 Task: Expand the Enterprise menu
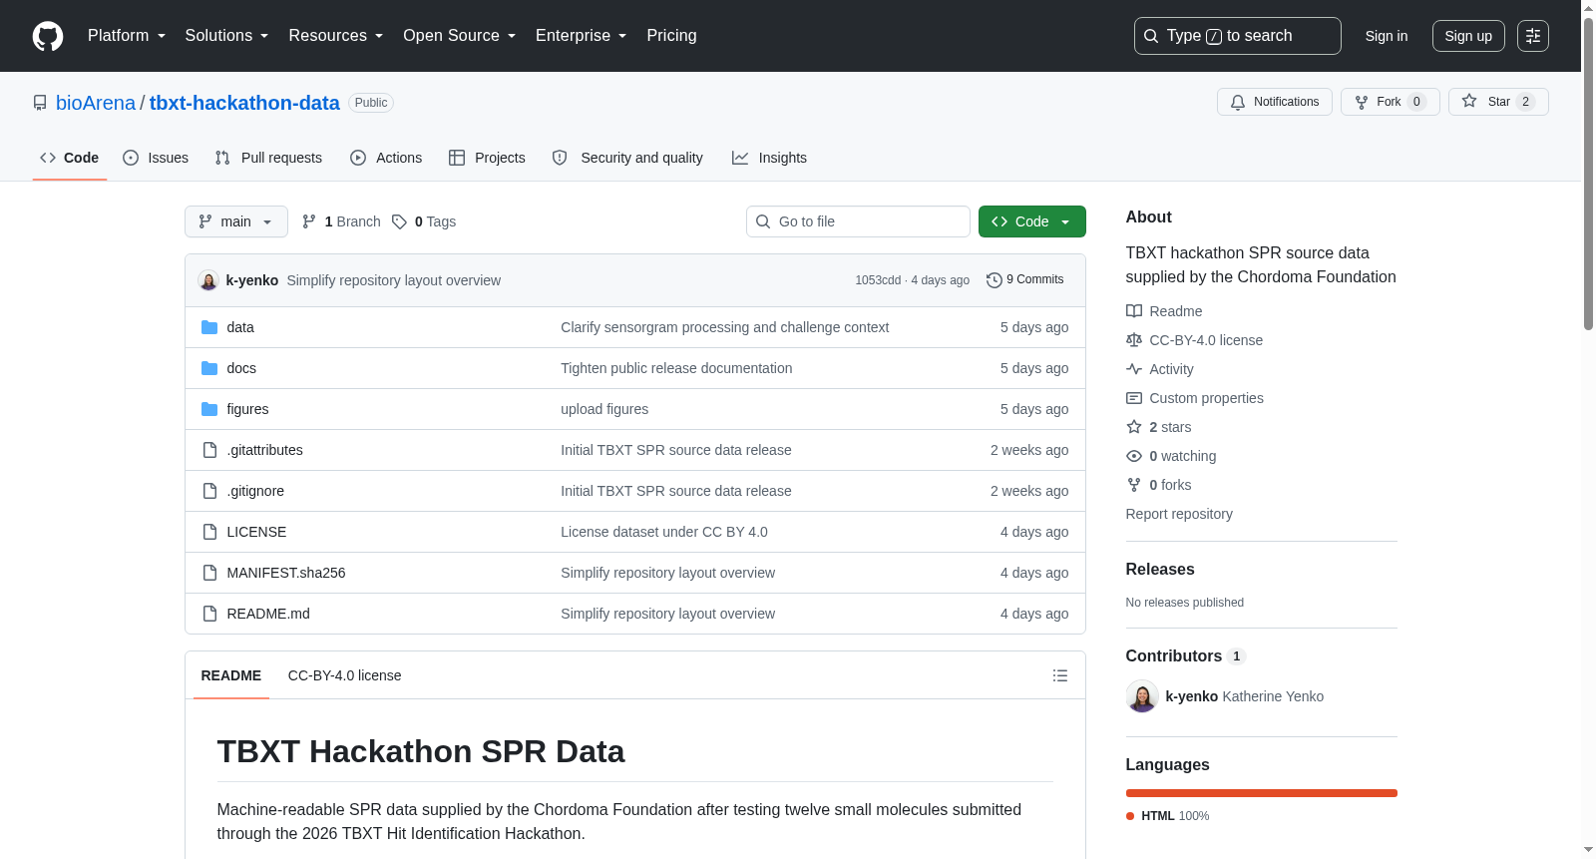(582, 36)
